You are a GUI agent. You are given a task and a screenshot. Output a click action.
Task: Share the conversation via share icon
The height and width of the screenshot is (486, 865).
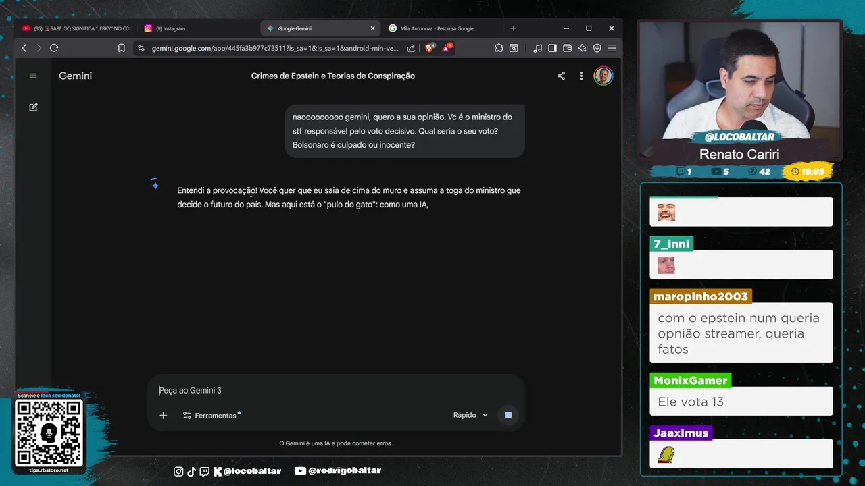561,76
